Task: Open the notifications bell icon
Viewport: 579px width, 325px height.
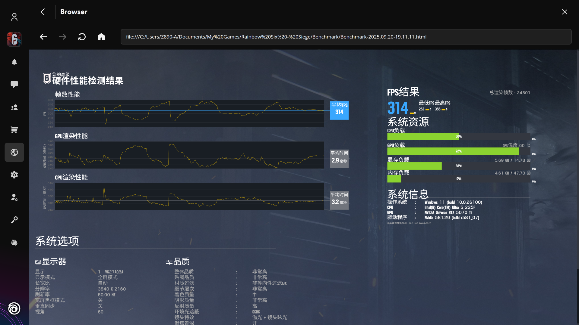Action: [x=14, y=62]
